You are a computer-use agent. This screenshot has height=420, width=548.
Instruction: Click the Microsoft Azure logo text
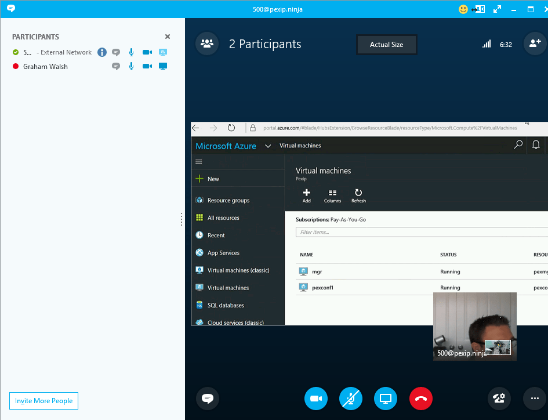tap(226, 146)
